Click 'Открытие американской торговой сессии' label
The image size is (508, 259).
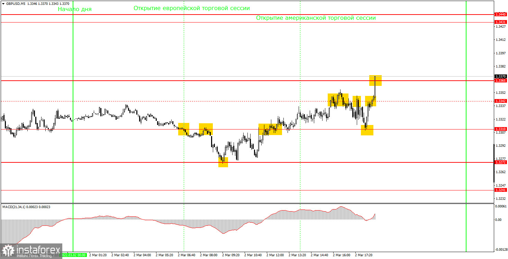click(x=316, y=18)
